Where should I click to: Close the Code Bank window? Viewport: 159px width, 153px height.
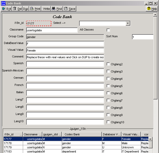click(155, 3)
